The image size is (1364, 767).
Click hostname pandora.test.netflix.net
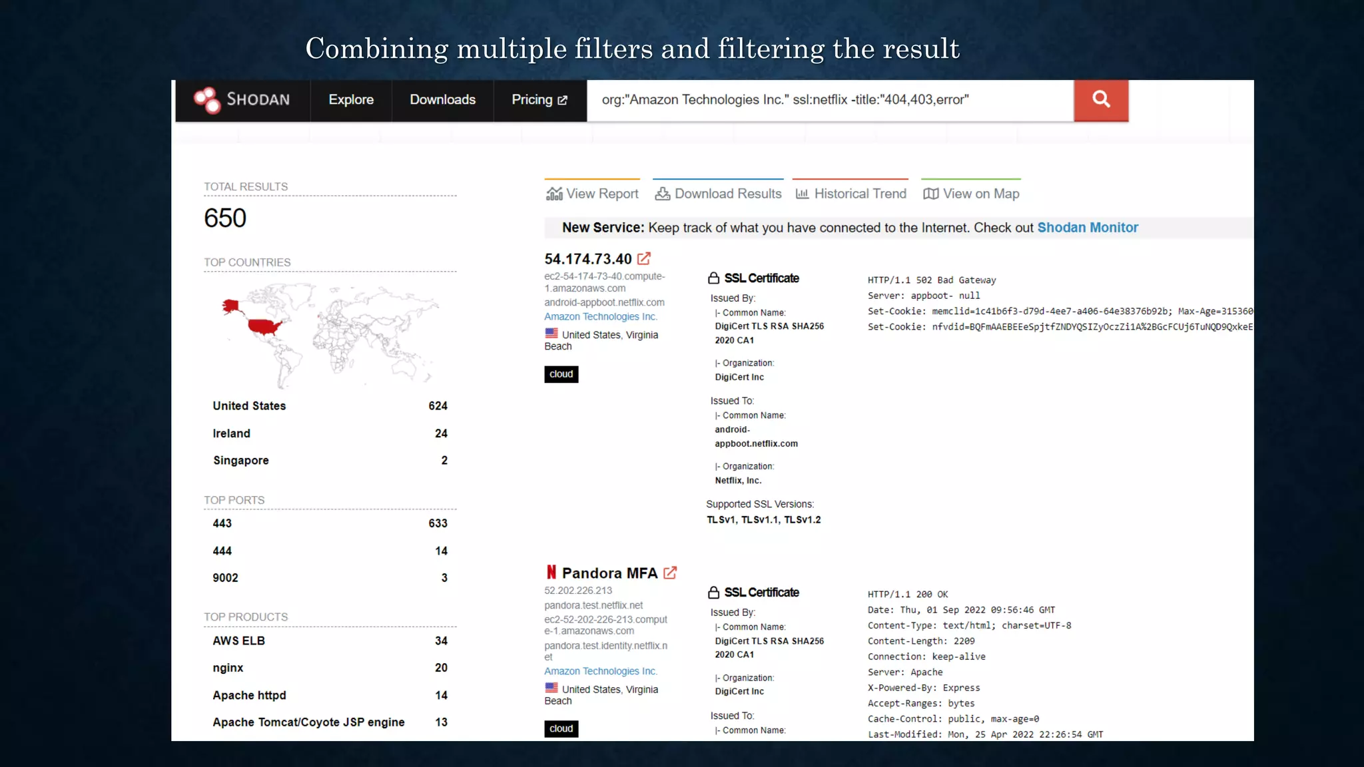[593, 605]
